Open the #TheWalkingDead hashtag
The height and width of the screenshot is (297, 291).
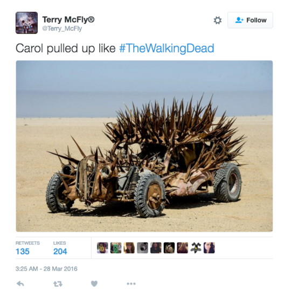[167, 48]
